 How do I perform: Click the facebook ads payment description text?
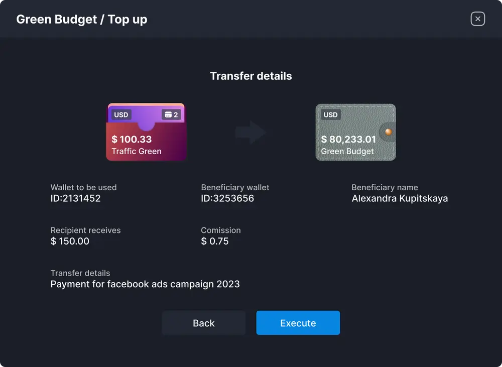tap(145, 284)
